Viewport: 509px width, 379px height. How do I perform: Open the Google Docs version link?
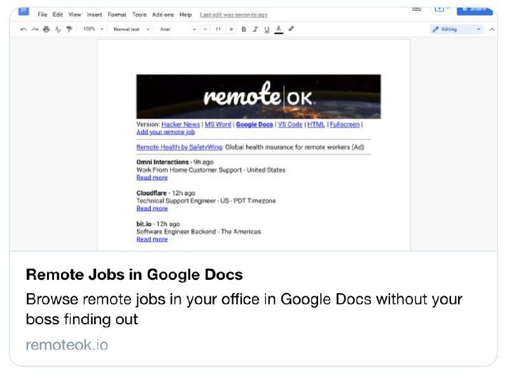[254, 124]
